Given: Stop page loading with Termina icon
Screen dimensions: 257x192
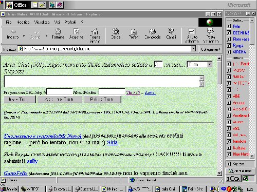Looking at the screenshot, I should (x=58, y=31).
